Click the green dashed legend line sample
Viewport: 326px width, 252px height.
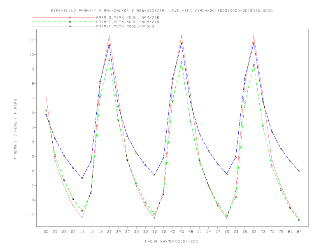click(x=64, y=22)
